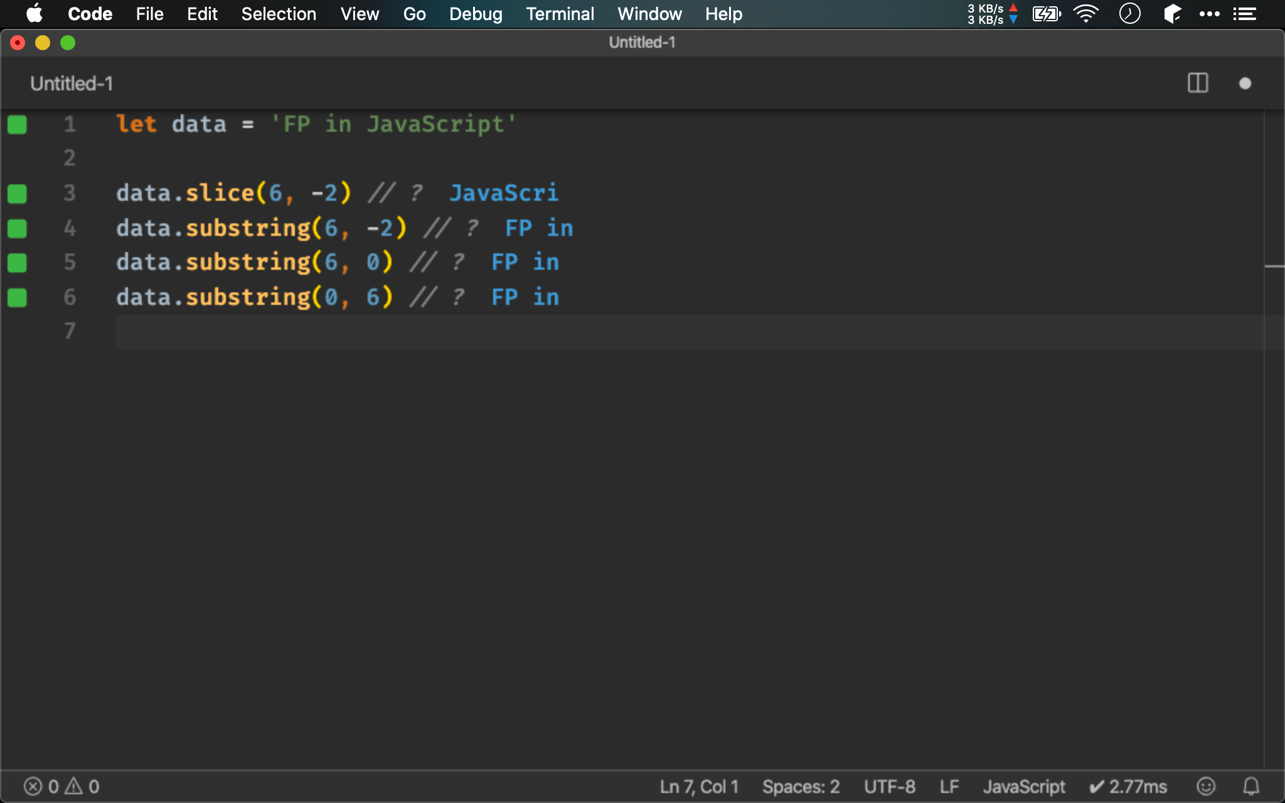
Task: Click the Ln 7, Col 1 position indicator
Action: click(x=698, y=786)
